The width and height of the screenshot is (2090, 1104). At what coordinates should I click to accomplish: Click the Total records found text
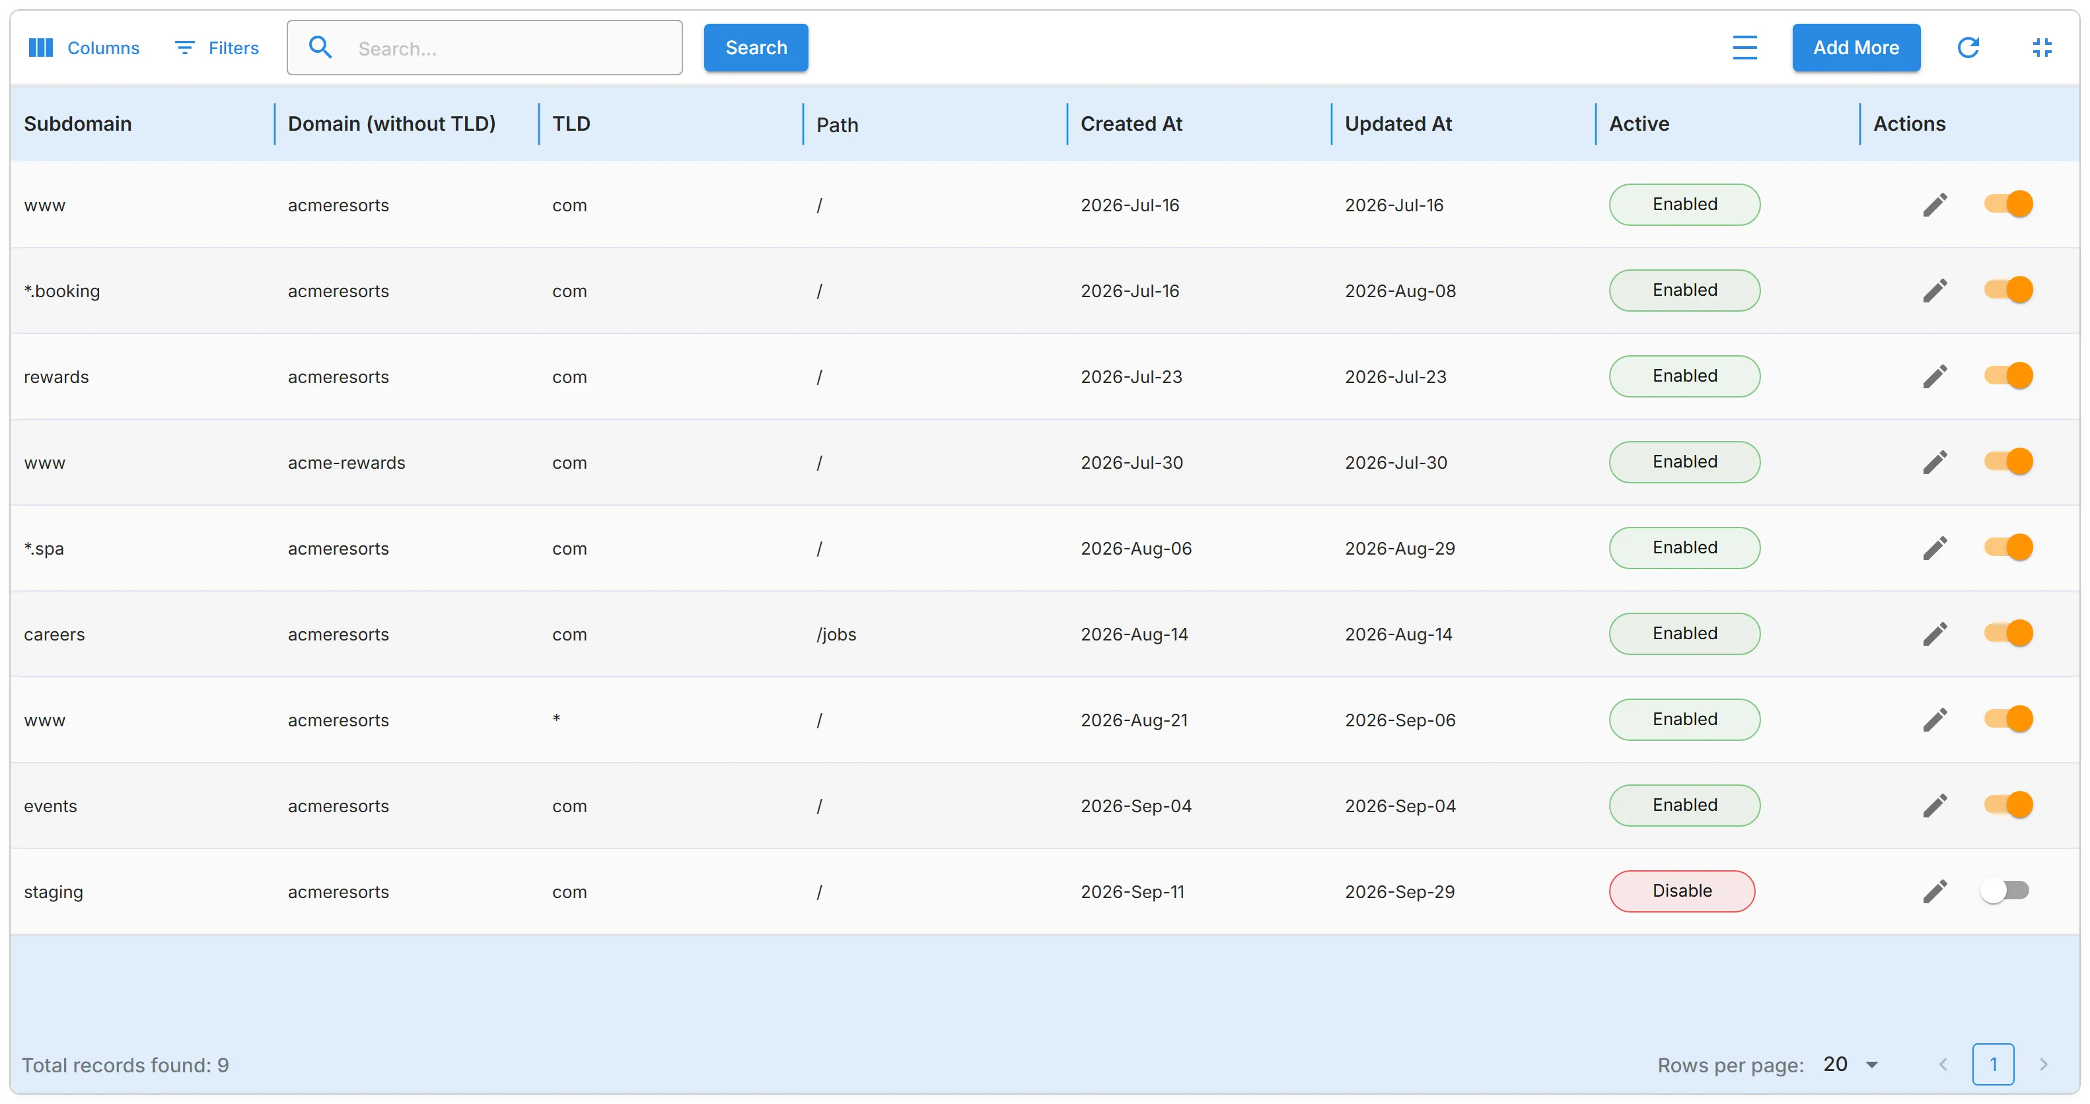click(x=126, y=1065)
